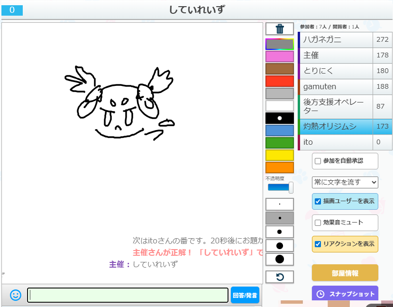Pick the pink color swatch
Image resolution: width=393 pixels, height=307 pixels.
[x=280, y=57]
